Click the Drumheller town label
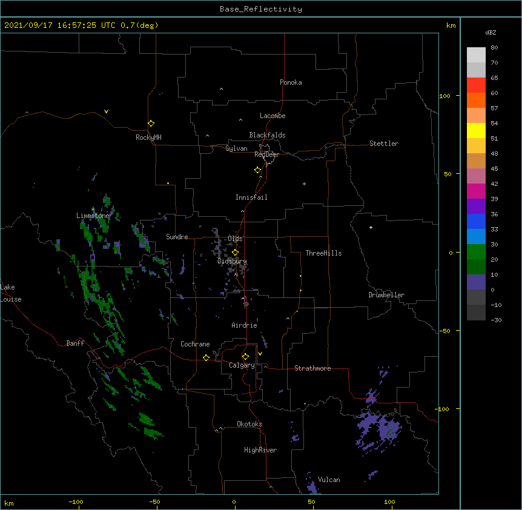The width and height of the screenshot is (522, 510). pos(386,295)
